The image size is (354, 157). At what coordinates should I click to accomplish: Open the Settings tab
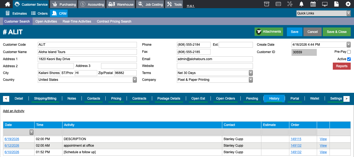coord(336,98)
